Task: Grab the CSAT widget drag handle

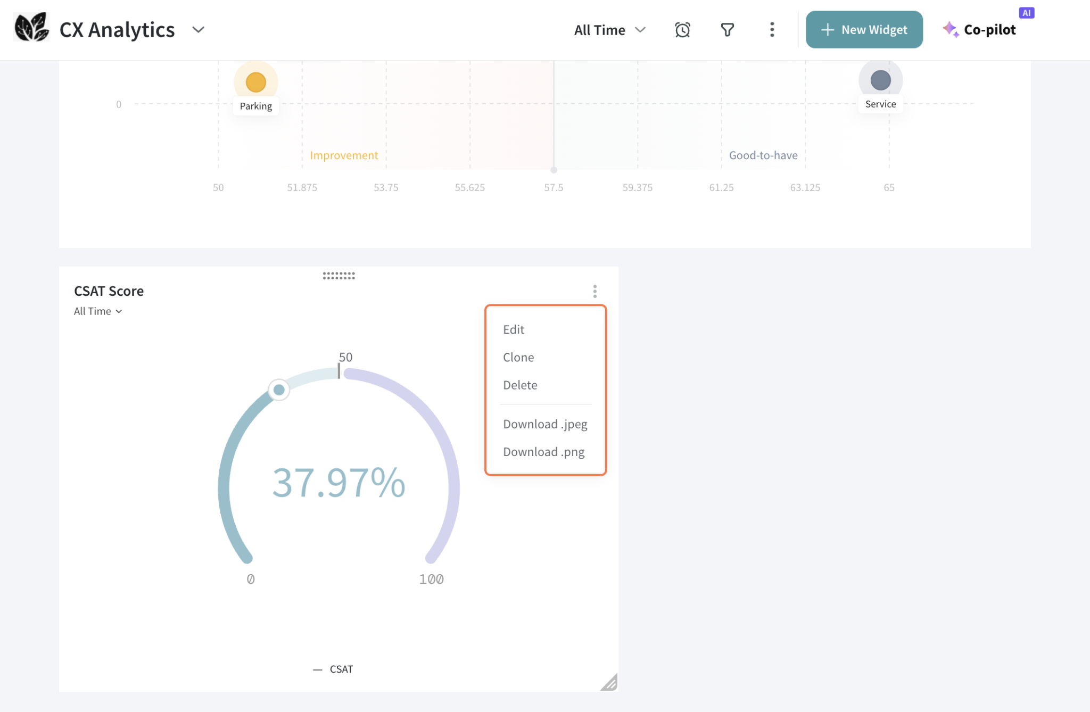Action: coord(338,276)
